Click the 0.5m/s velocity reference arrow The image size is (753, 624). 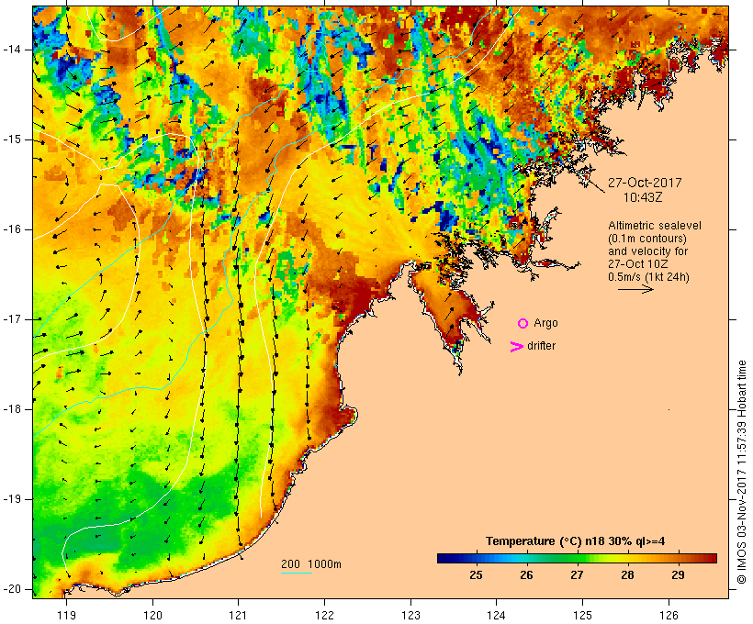tap(635, 289)
